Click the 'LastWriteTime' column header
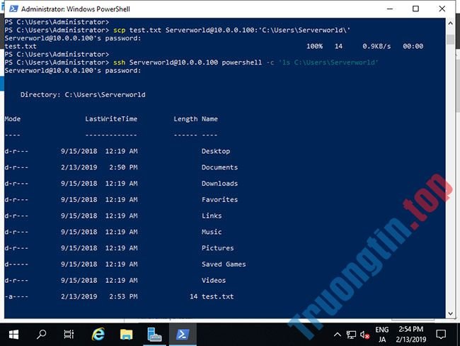The image size is (460, 346). [111, 119]
